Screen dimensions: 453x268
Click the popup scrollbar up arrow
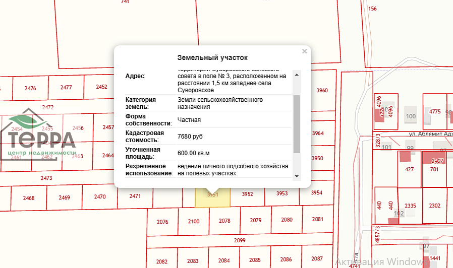(297, 75)
